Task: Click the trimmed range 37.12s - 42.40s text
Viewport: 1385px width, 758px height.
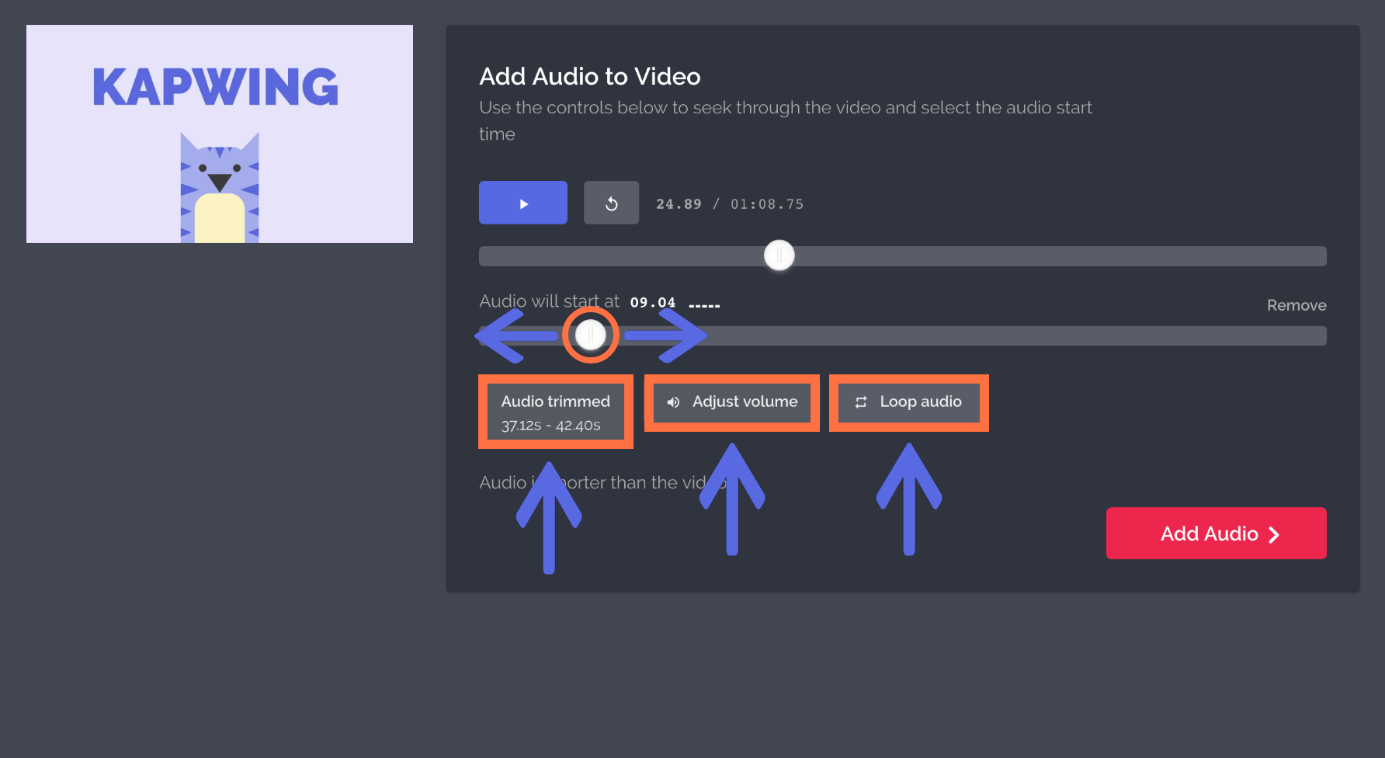Action: 550,426
